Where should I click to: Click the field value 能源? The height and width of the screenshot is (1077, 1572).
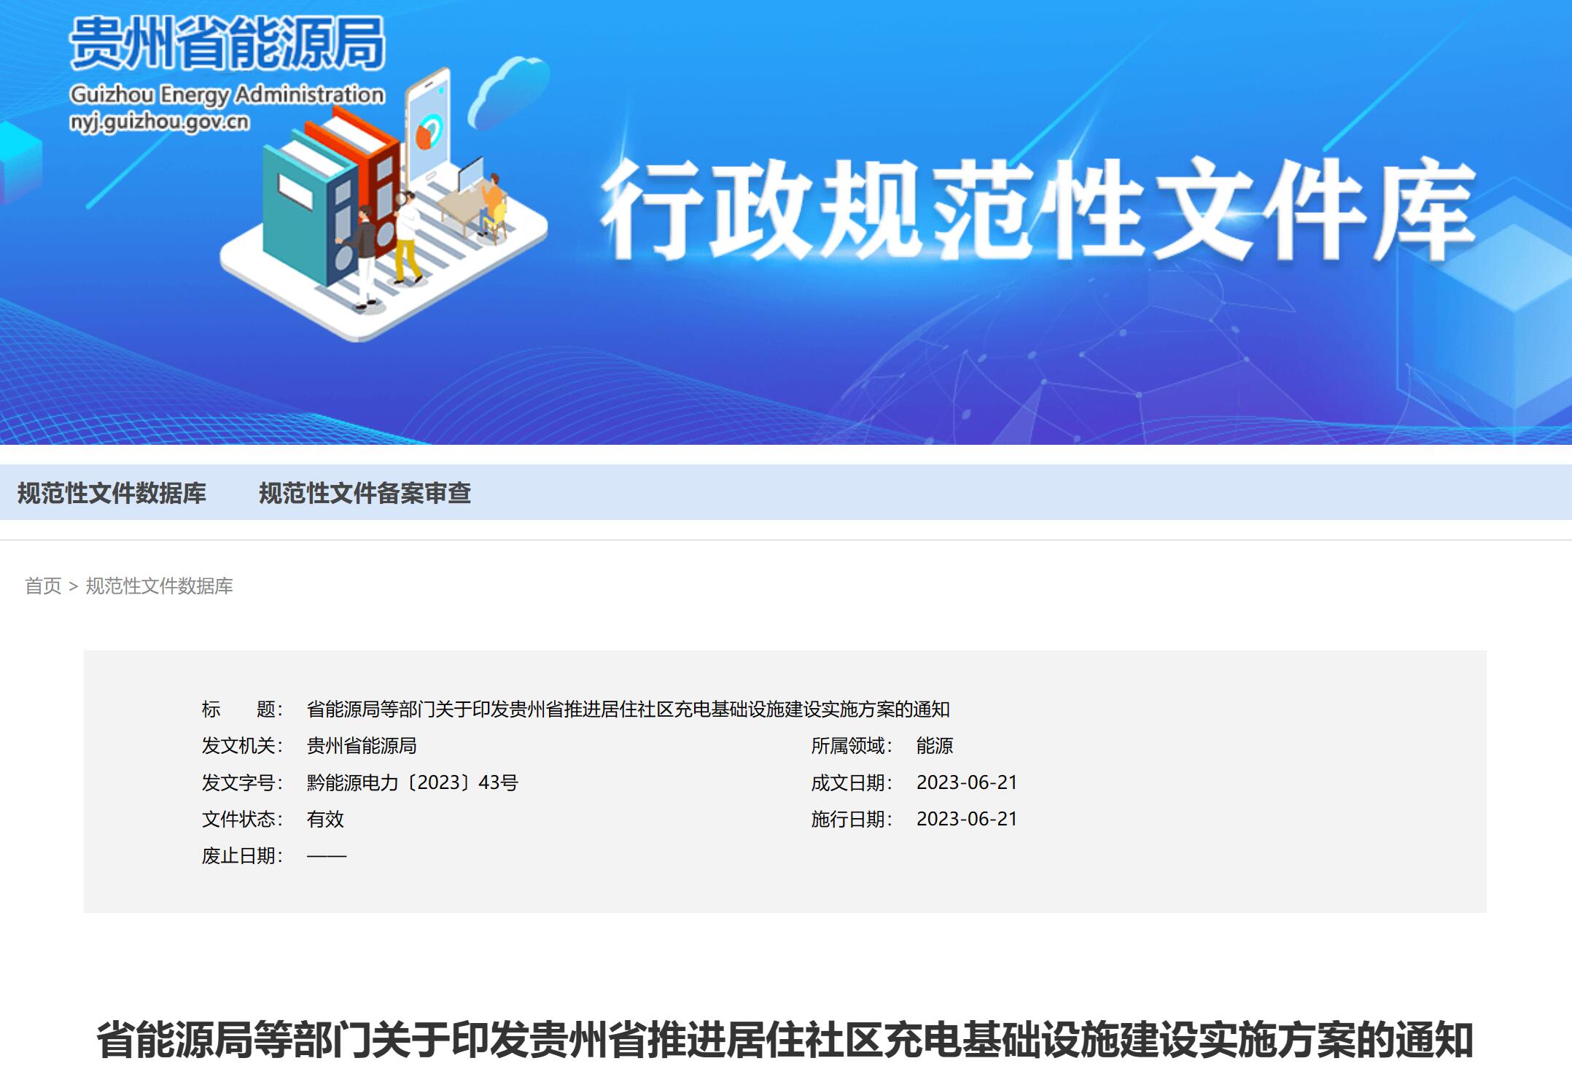(x=935, y=746)
